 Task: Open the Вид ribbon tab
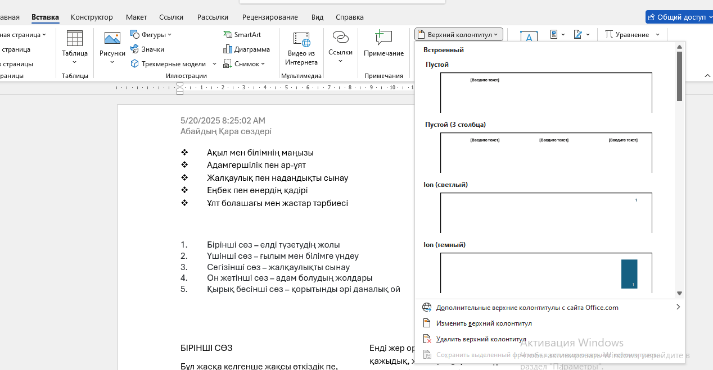317,17
